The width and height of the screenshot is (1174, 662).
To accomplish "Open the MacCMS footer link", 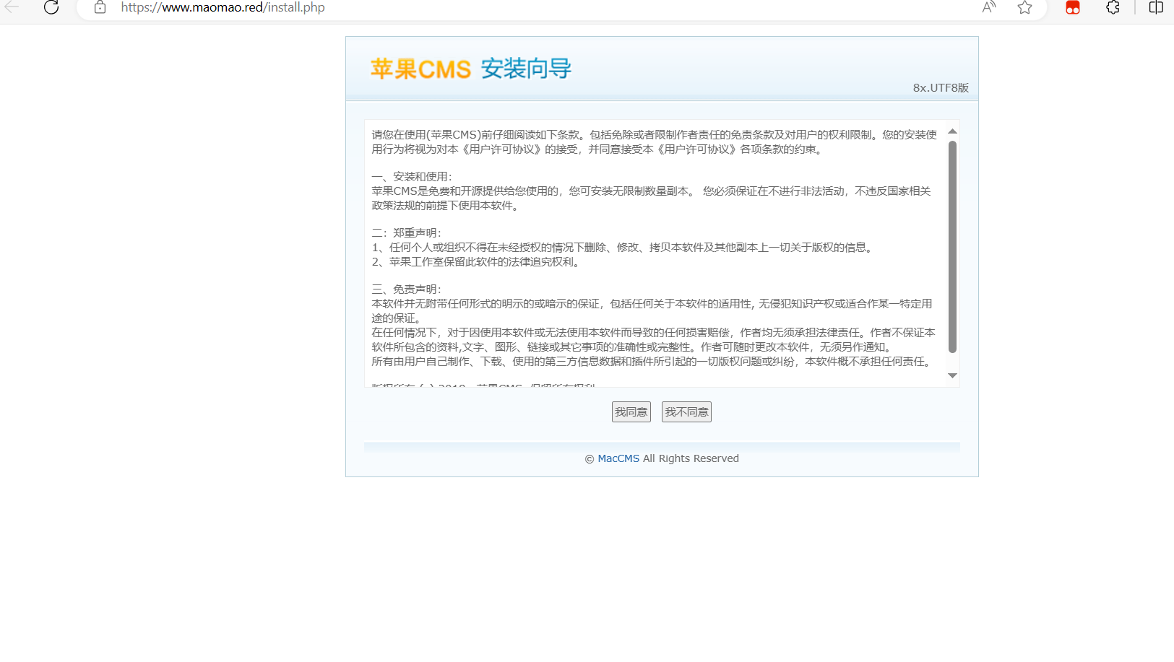I will coord(618,458).
